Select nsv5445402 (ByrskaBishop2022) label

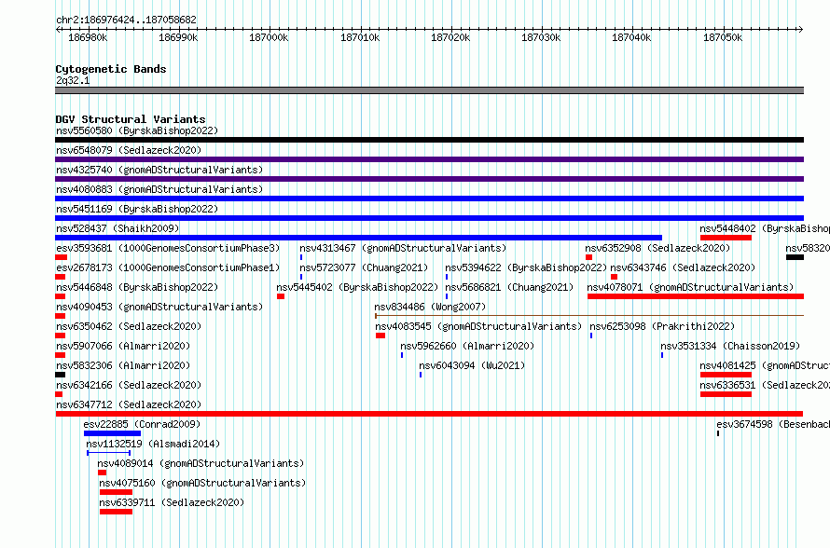(357, 287)
